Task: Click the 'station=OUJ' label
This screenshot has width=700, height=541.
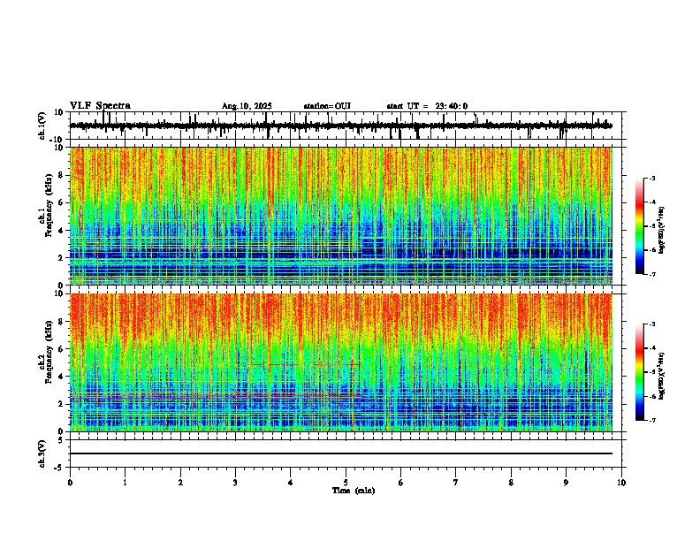Action: tap(327, 106)
